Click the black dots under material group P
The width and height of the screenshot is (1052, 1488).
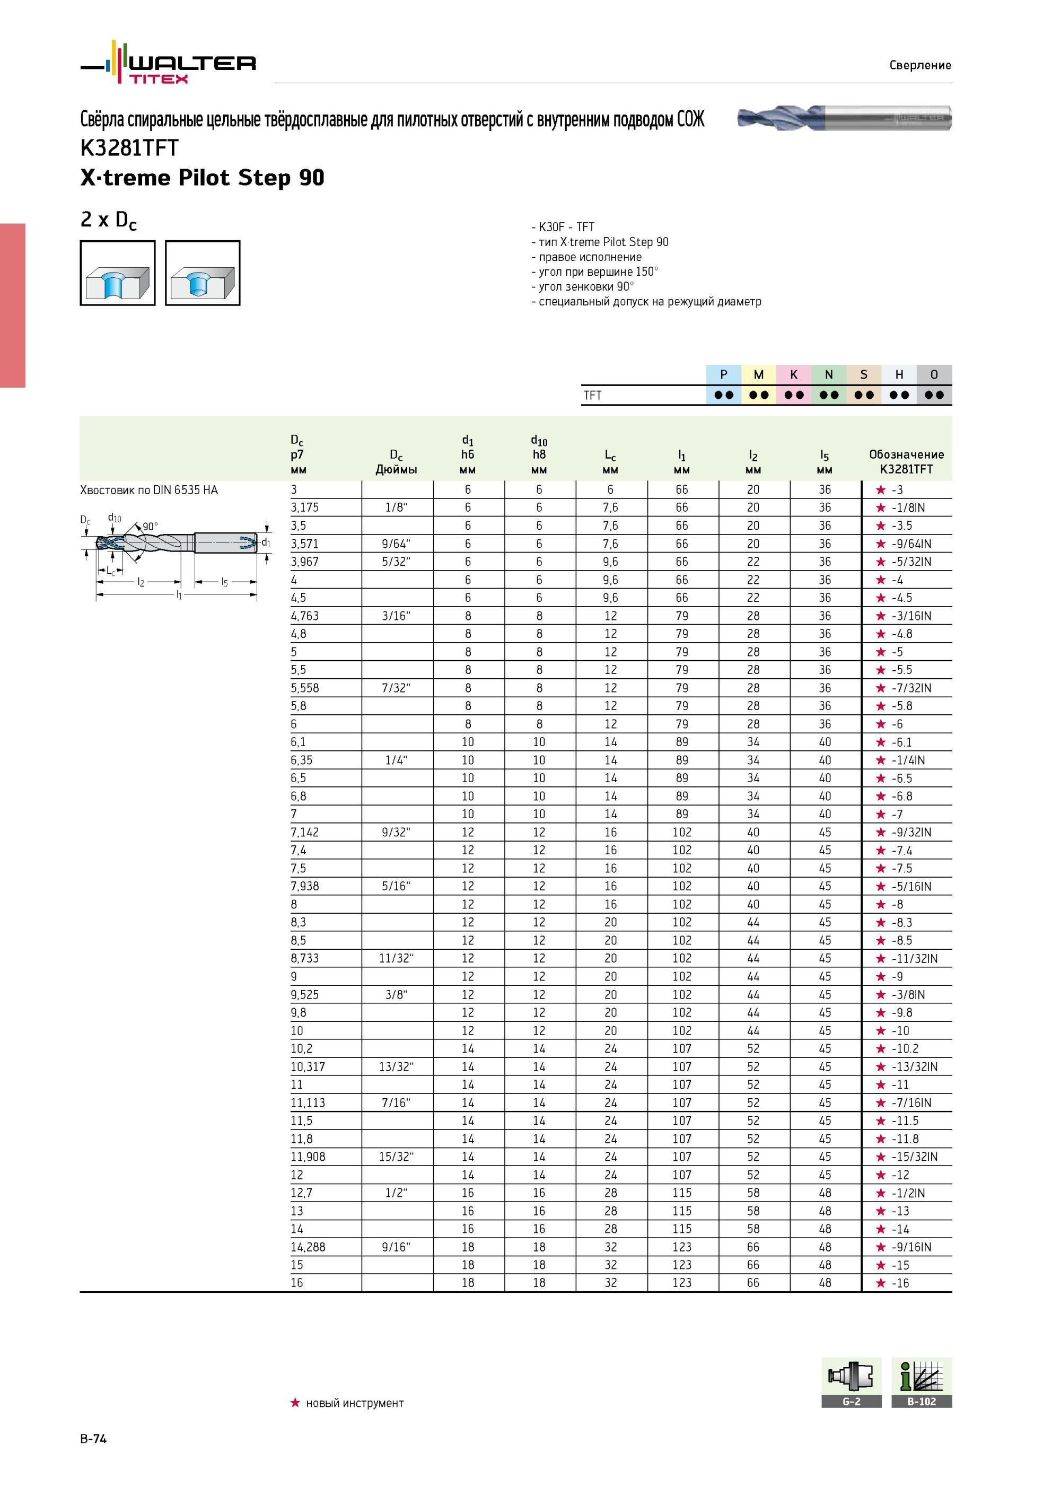724,395
